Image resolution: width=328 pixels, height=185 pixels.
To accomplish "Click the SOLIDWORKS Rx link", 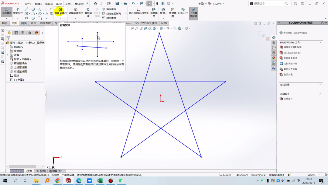I will (x=292, y=53).
